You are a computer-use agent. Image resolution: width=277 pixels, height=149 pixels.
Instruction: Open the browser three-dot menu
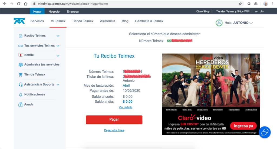(273, 4)
